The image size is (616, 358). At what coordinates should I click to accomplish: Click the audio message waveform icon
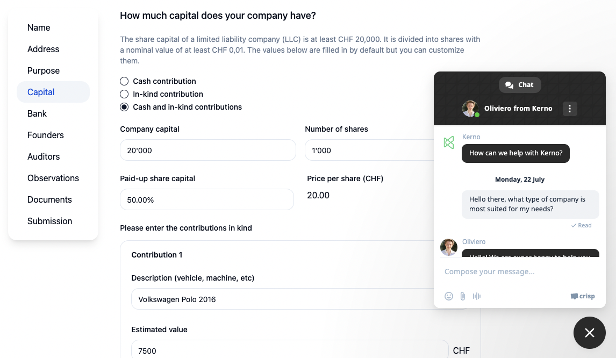pyautogui.click(x=477, y=296)
